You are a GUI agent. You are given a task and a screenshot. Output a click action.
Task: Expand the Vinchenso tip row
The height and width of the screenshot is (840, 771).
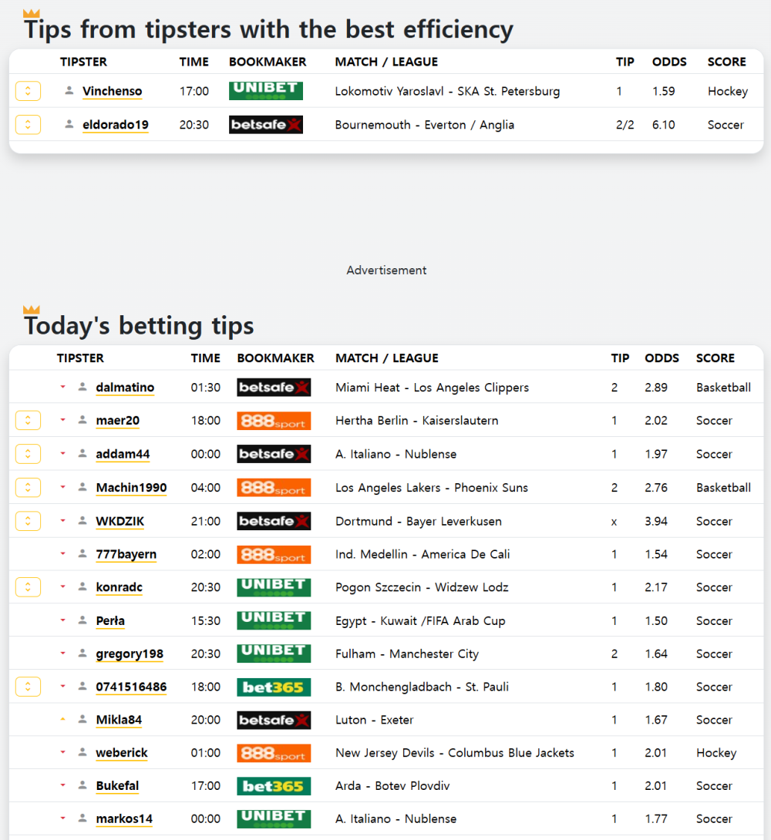(28, 91)
